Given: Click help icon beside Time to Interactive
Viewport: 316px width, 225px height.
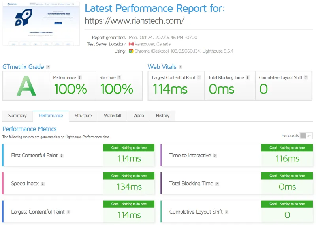Looking at the screenshot, I should (215, 156).
